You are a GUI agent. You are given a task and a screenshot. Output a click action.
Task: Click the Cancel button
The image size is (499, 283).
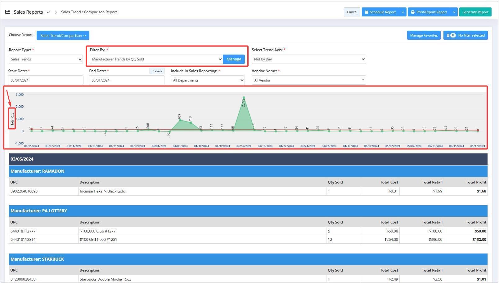(x=352, y=12)
